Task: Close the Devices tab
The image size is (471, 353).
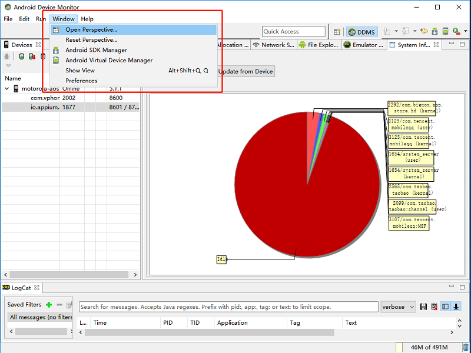Action: [38, 45]
